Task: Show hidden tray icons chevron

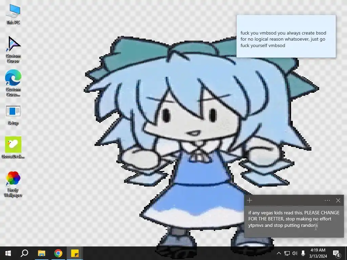Action: [x=279, y=253]
